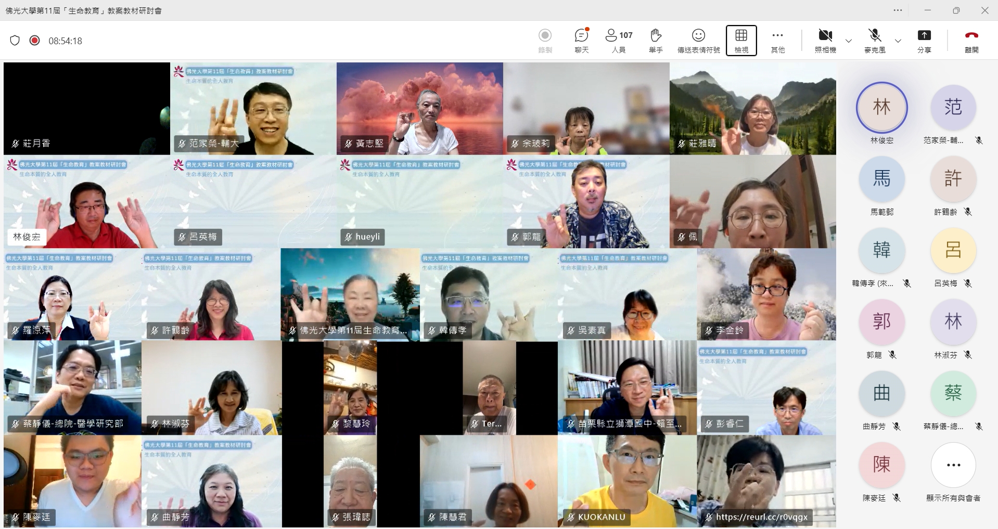This screenshot has width=998, height=529.
Task: Select the 曲靜芳 participant avatar in sidebar
Action: (x=881, y=394)
